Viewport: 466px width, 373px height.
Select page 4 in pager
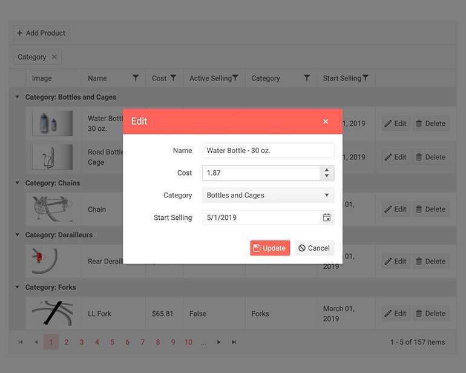click(x=97, y=342)
